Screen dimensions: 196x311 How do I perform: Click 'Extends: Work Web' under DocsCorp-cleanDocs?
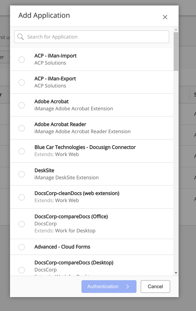point(57,200)
